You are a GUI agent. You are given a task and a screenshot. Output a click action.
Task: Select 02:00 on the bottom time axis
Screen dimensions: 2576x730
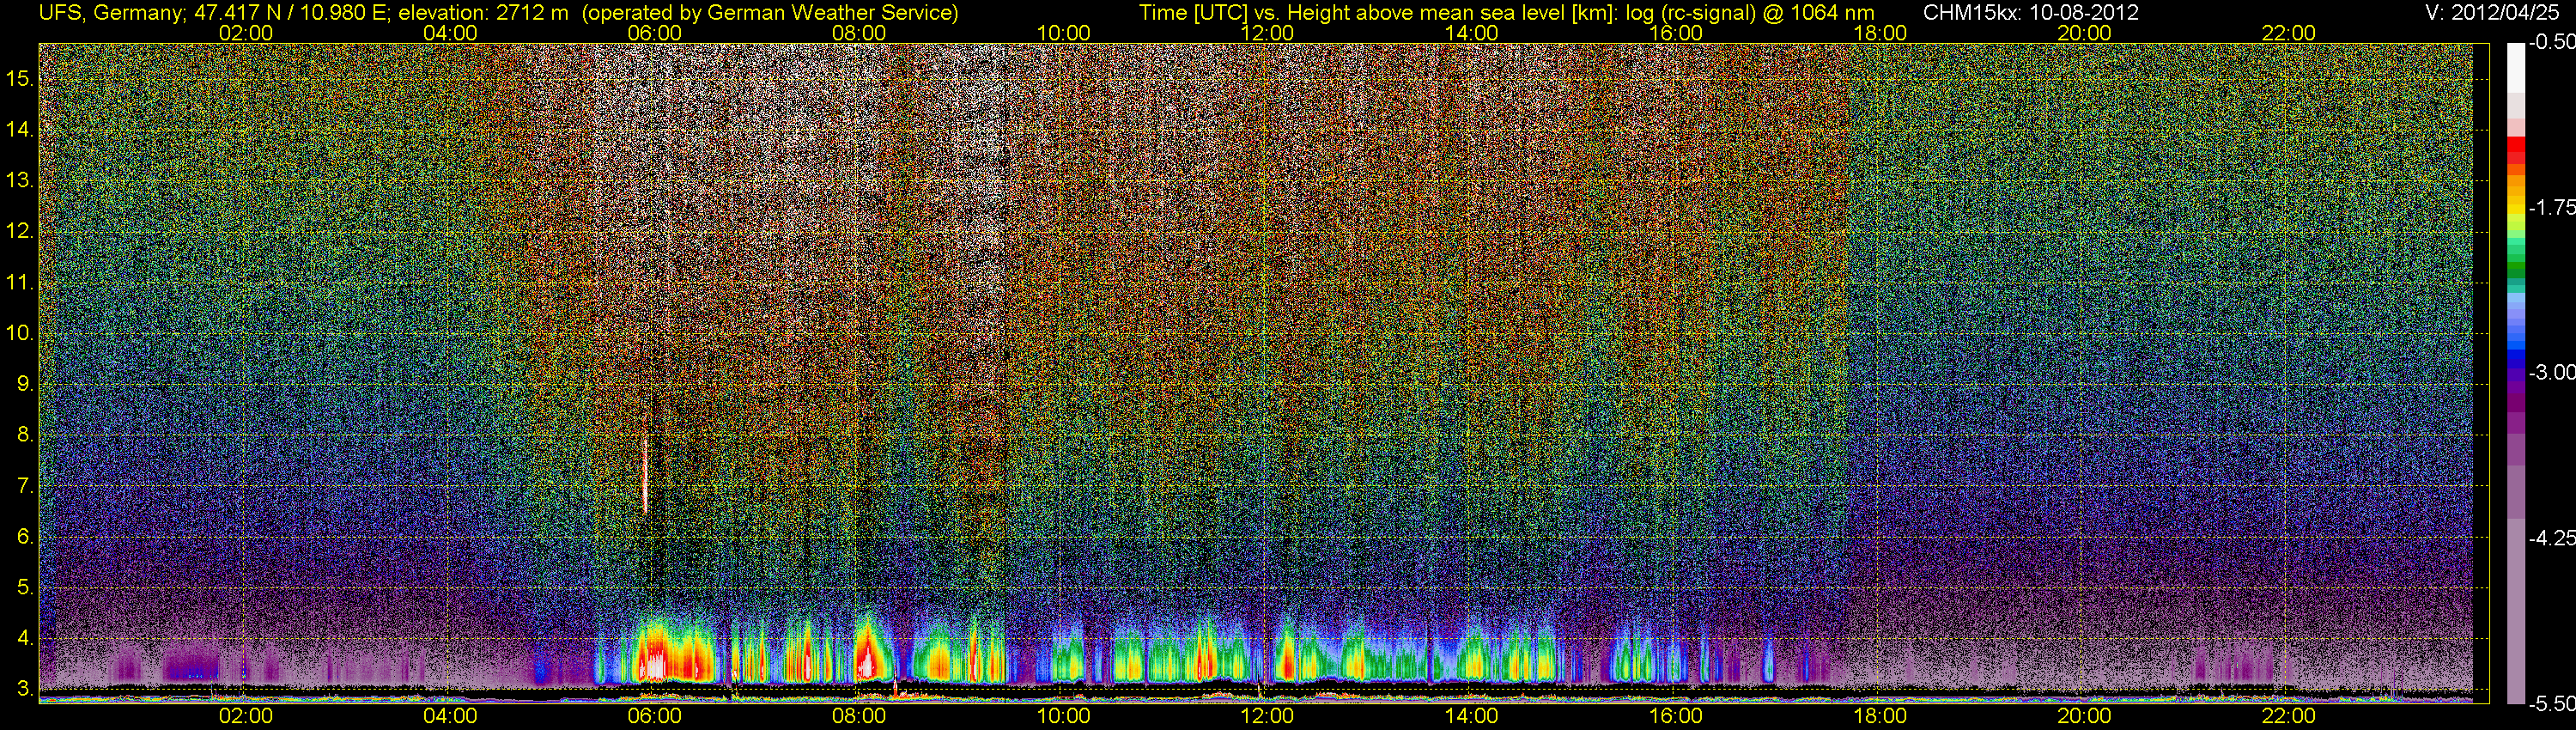tap(246, 716)
